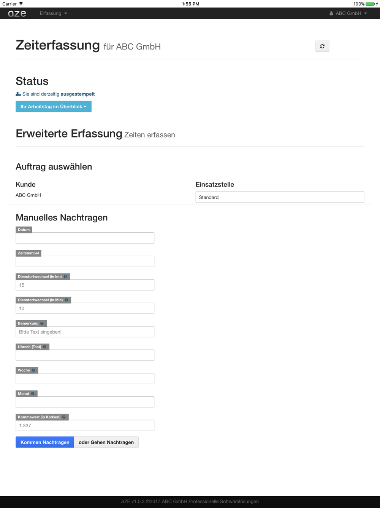The width and height of the screenshot is (380, 508).
Task: Focus the Datum input field
Action: pyautogui.click(x=85, y=238)
